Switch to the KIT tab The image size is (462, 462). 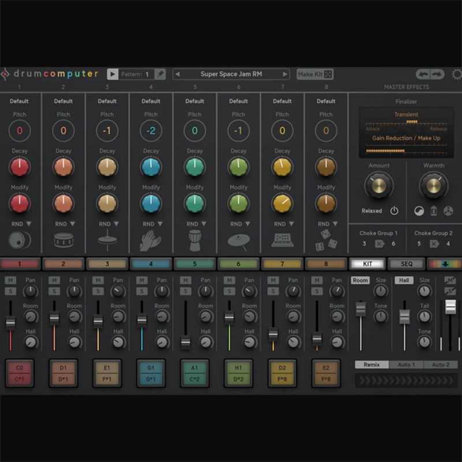click(367, 264)
